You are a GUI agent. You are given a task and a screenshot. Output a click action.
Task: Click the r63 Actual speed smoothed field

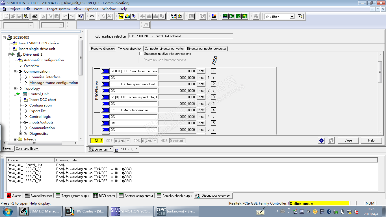133,84
